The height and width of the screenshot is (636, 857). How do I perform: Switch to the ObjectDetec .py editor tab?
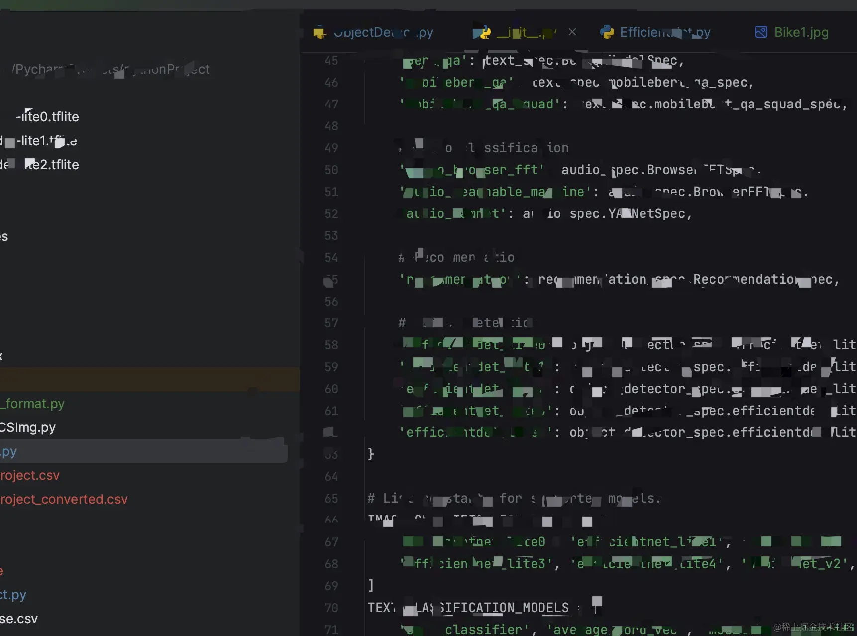pyautogui.click(x=373, y=33)
